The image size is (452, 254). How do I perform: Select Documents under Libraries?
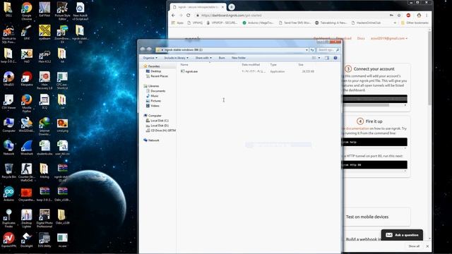pyautogui.click(x=155, y=91)
